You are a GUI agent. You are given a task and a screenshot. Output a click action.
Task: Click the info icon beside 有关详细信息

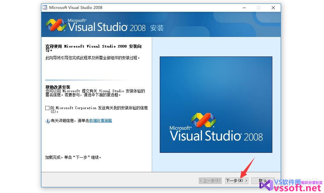click(x=48, y=121)
